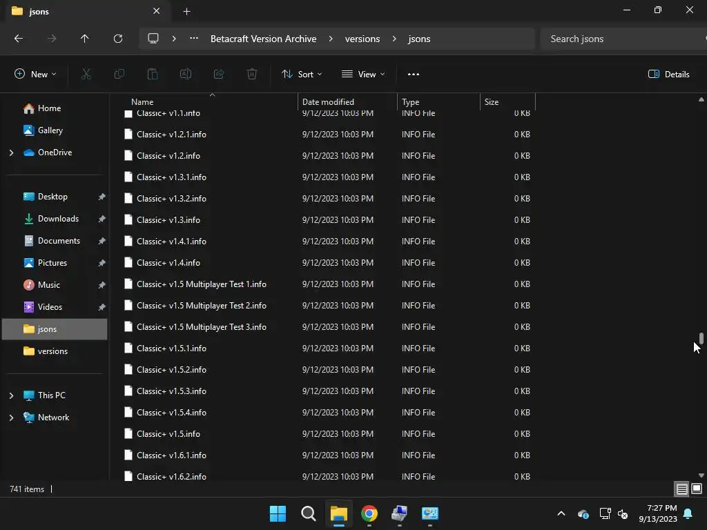Screen dimensions: 707x530
Task: Expand Network tree node
Action: tap(11, 418)
